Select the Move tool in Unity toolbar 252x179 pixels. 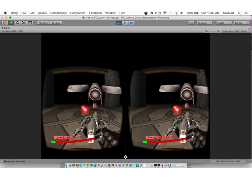click(x=11, y=23)
